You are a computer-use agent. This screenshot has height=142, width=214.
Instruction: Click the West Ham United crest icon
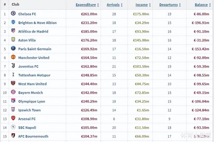coord(13,83)
